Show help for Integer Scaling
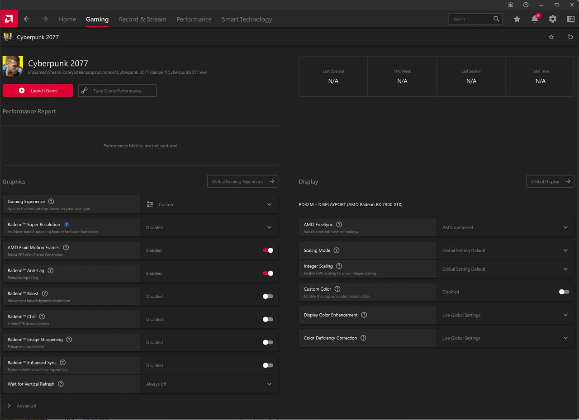This screenshot has width=579, height=420. coord(339,266)
